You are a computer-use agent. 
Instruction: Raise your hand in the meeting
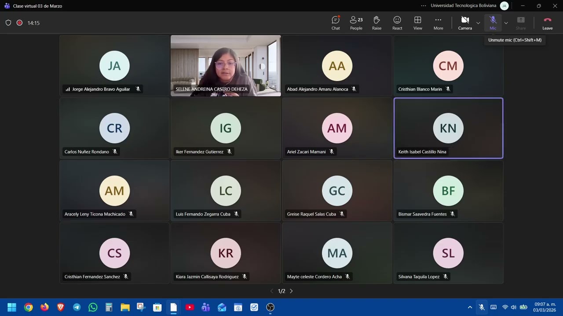point(377,23)
